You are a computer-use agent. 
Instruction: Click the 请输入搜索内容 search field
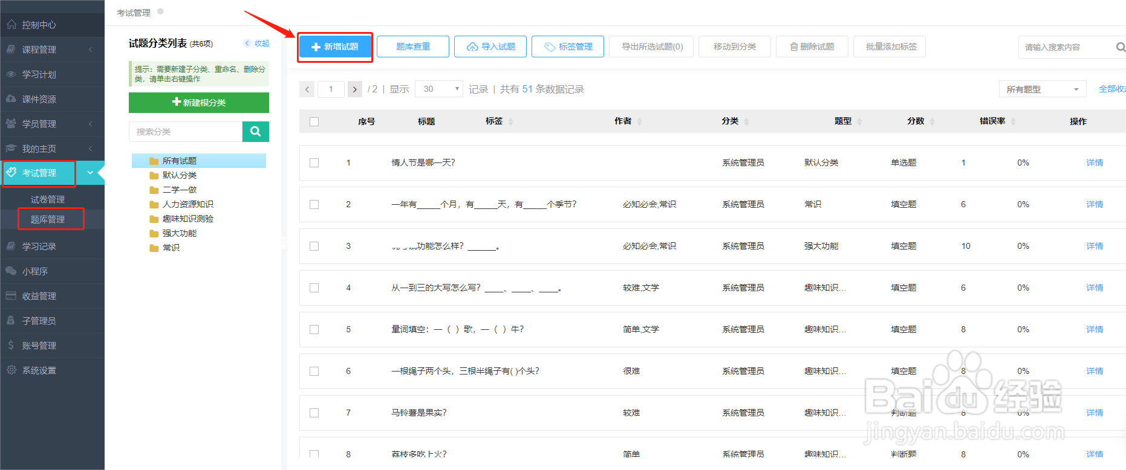1066,47
